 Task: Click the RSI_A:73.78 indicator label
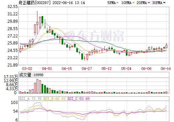(30, 99)
